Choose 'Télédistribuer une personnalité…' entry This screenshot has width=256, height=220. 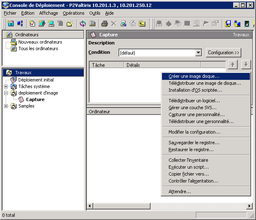(206, 121)
